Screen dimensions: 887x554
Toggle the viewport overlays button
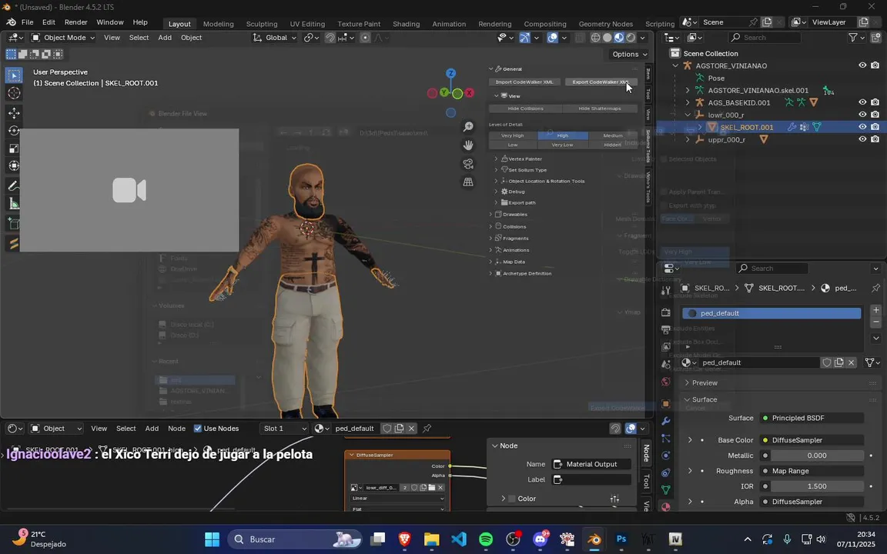coord(552,37)
